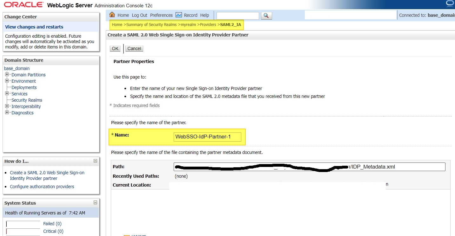The height and width of the screenshot is (236, 455).
Task: Collapse the System Status panel
Action: [95, 203]
